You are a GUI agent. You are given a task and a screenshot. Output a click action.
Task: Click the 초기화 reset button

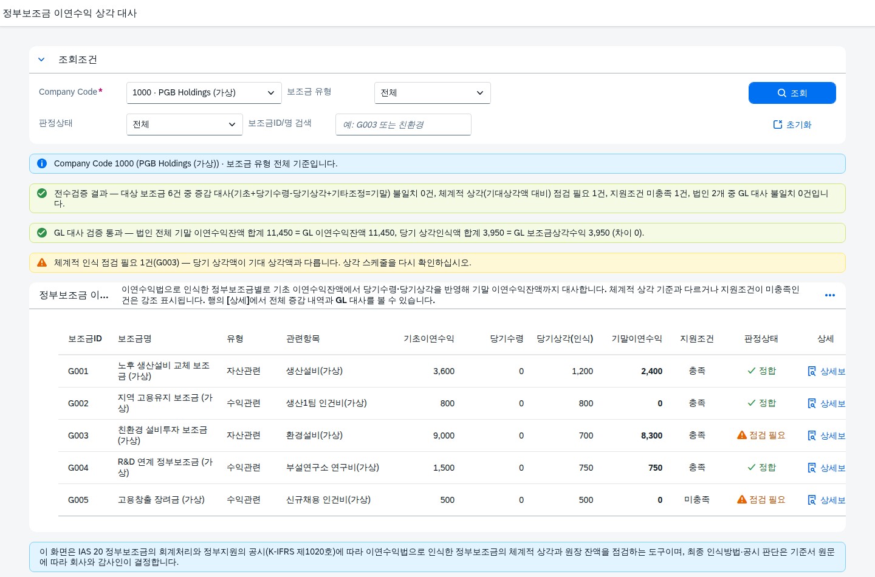click(792, 125)
